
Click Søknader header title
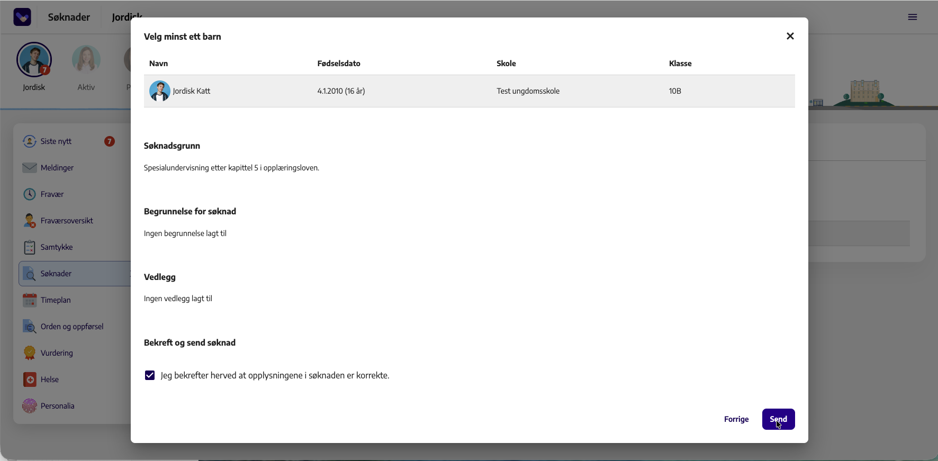click(x=69, y=17)
